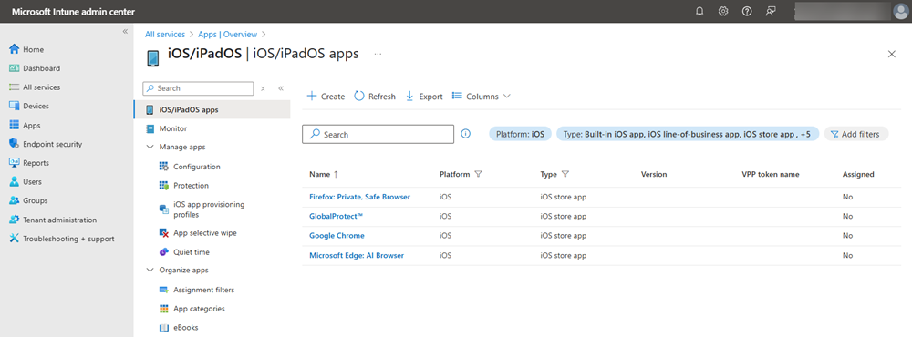Open the help question mark icon
Viewport: 912px width, 337px height.
[x=747, y=11]
